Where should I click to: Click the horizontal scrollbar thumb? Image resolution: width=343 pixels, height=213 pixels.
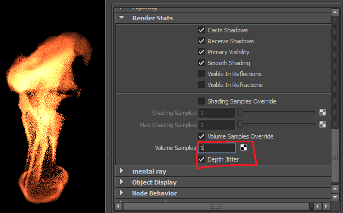216,206
